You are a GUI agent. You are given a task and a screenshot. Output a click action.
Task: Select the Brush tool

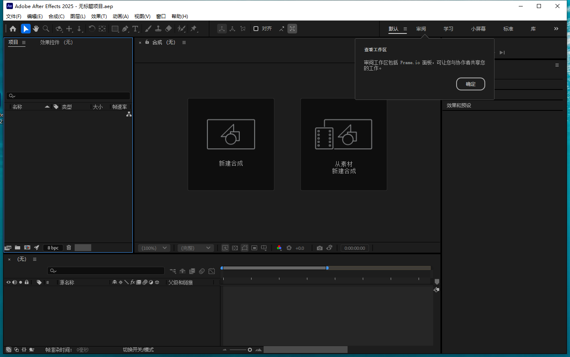(148, 29)
